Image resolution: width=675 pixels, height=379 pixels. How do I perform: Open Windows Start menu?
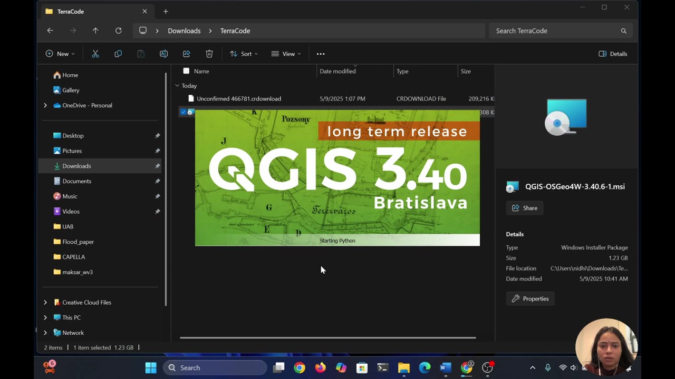(151, 367)
